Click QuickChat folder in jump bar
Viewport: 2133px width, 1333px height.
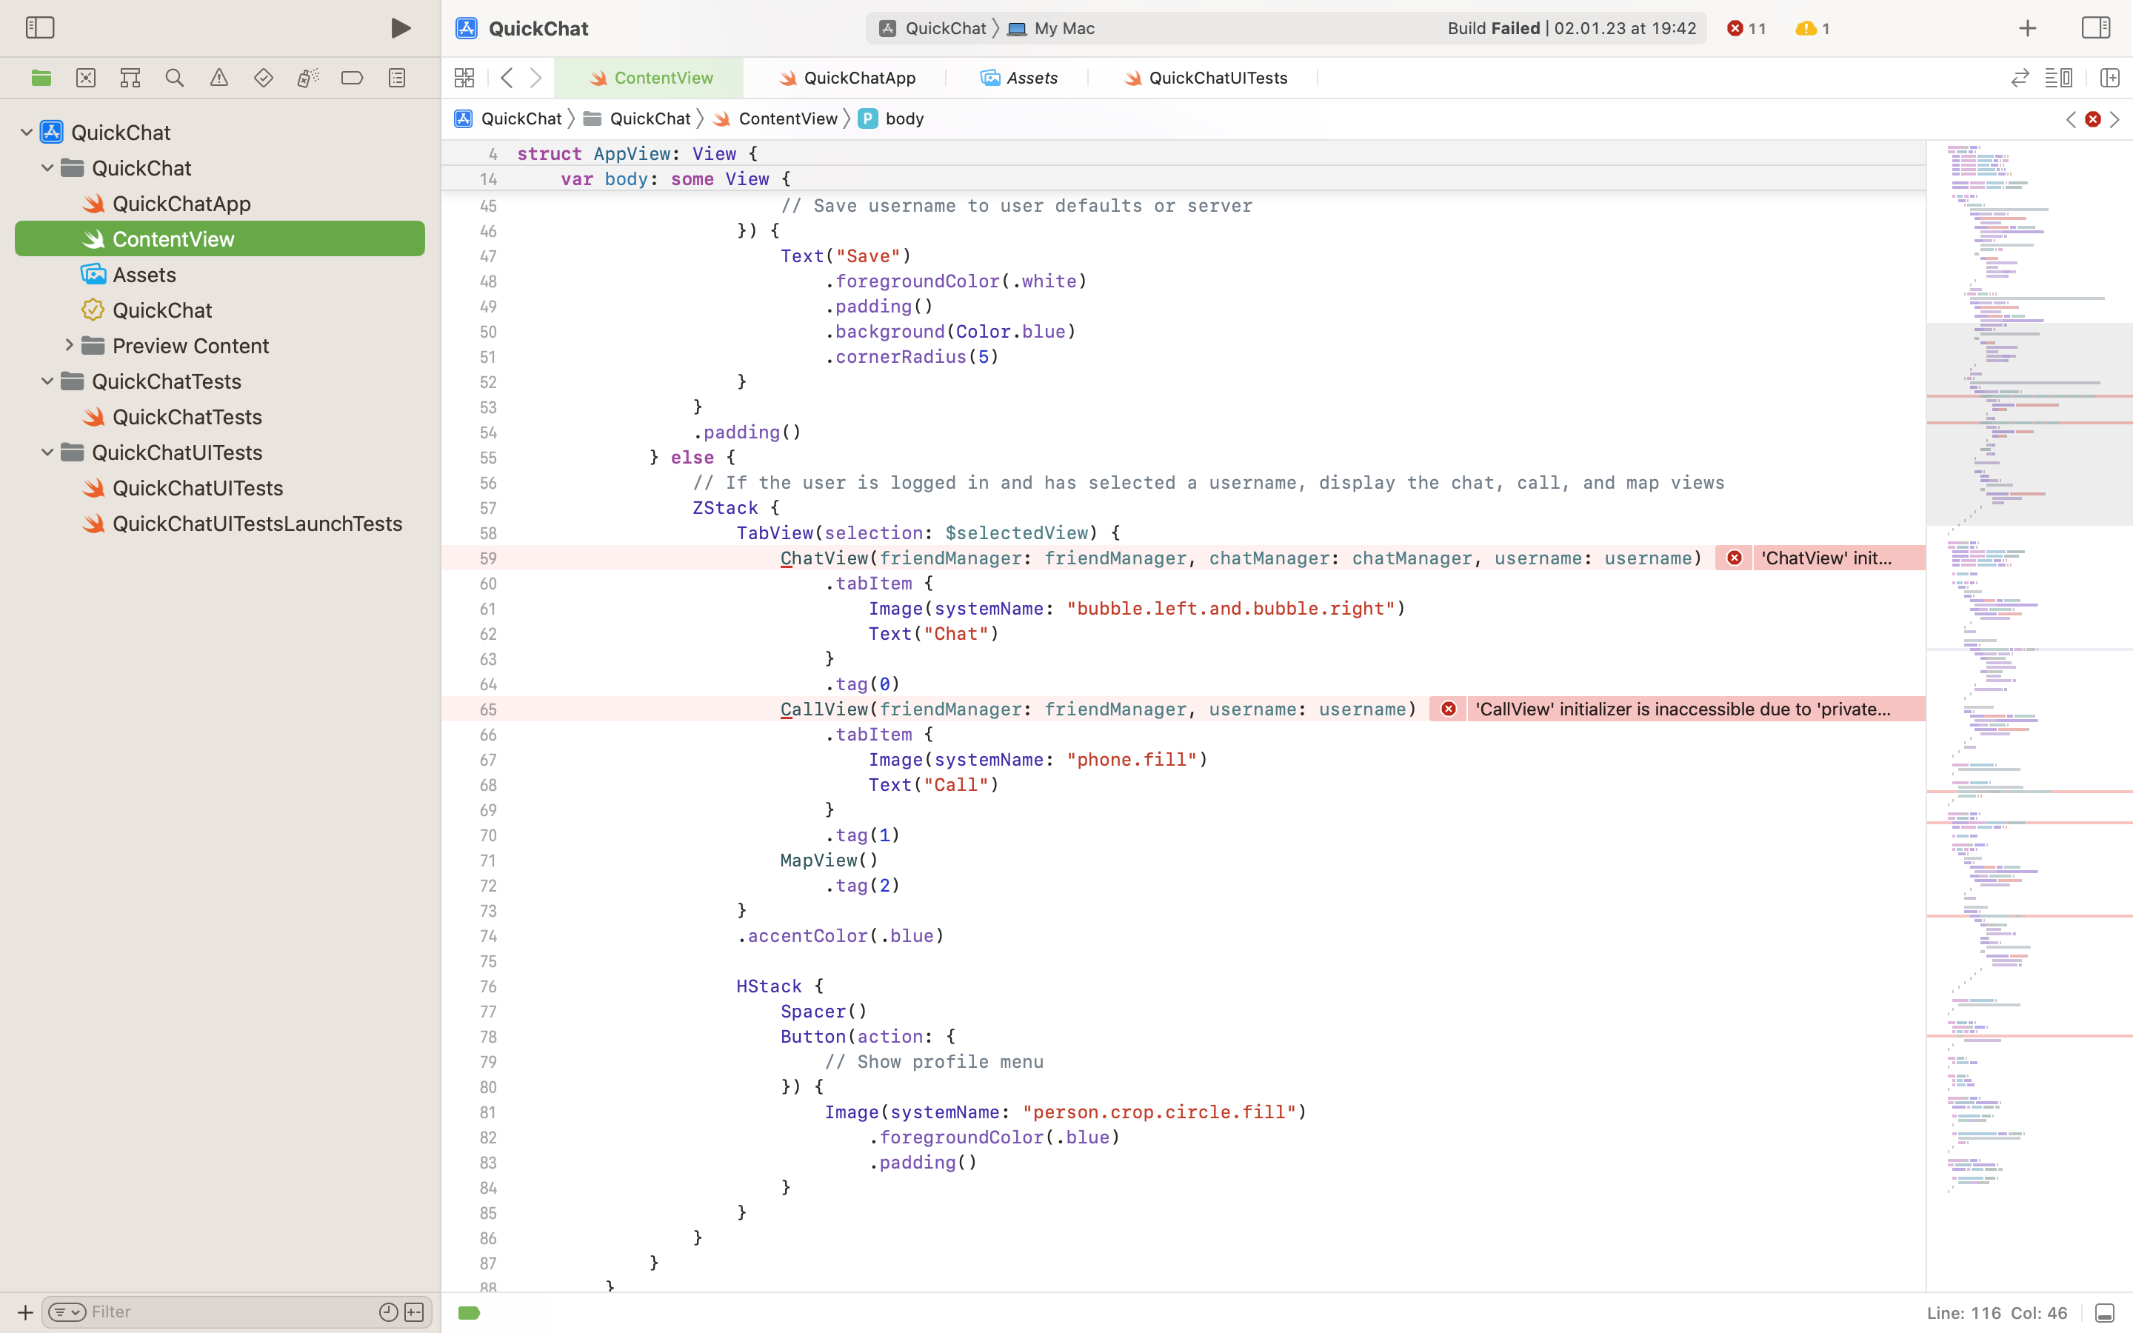[637, 119]
